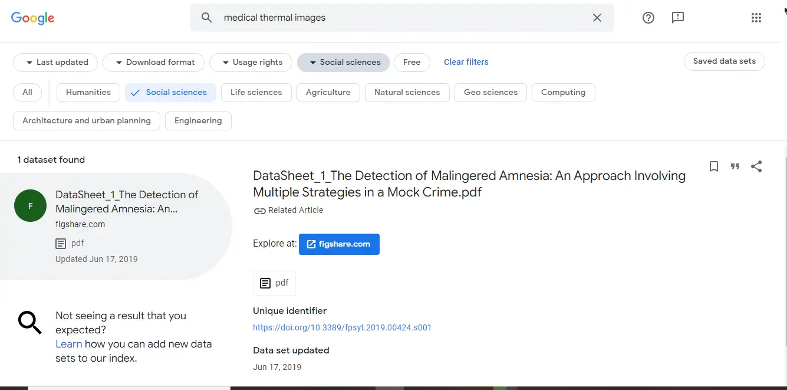Open the send feedback icon
This screenshot has height=390, width=787.
(677, 18)
